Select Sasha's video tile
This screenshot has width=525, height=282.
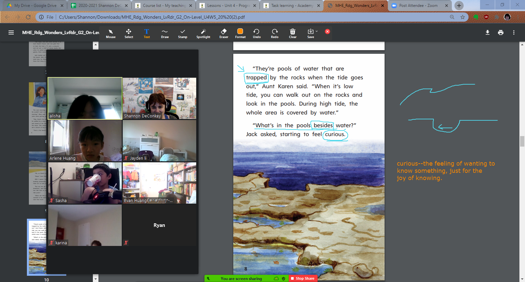[85, 183]
